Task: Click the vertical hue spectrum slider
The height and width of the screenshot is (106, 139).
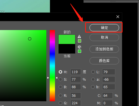Action: point(52,66)
